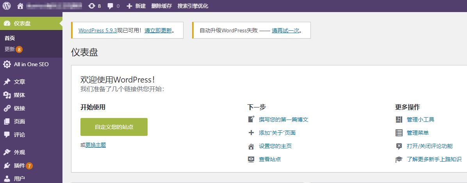Click the list icon beside 管理菜单
The image size is (467, 183).
tap(399, 133)
